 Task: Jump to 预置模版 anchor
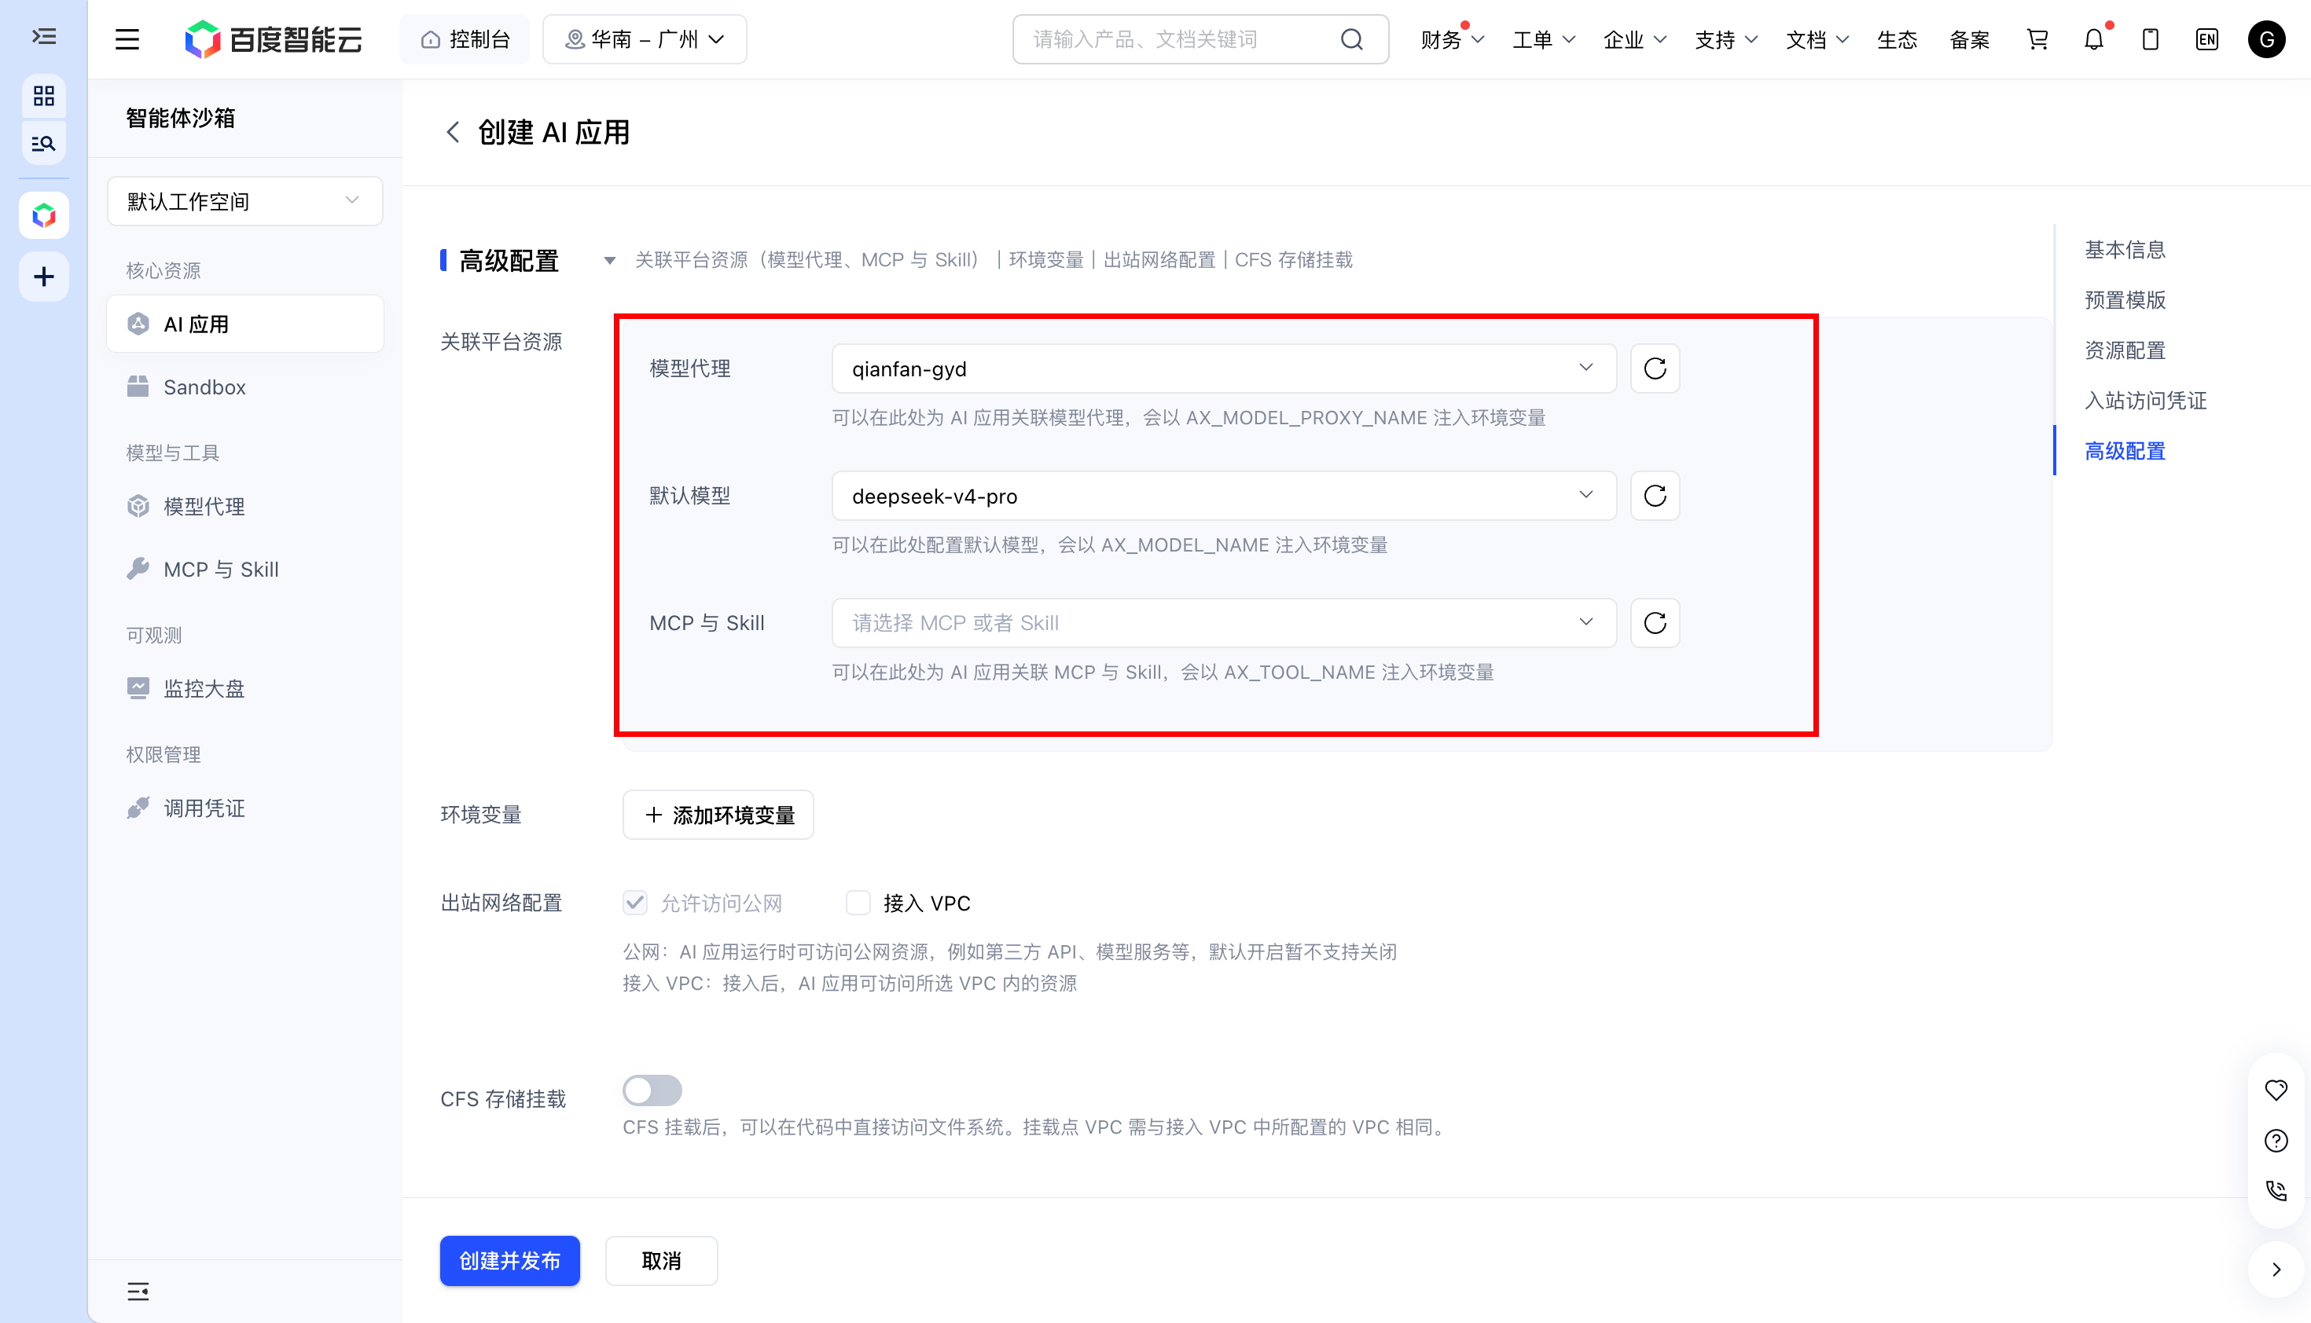(2125, 300)
